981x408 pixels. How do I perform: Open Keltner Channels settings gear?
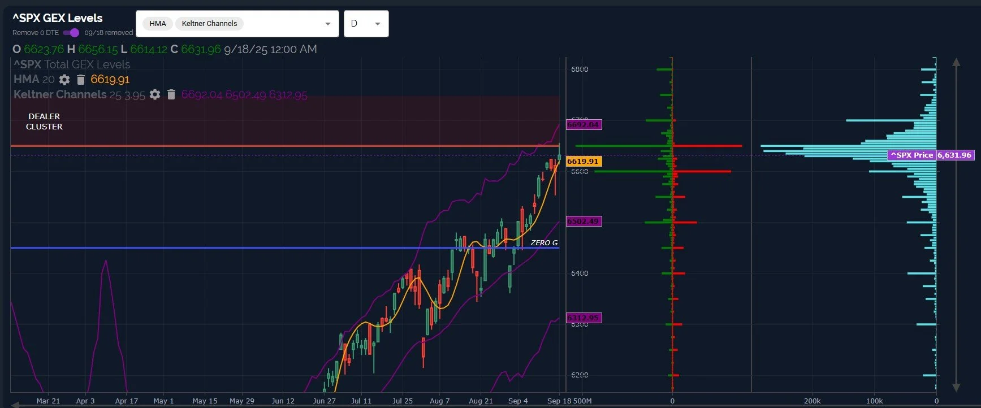155,94
